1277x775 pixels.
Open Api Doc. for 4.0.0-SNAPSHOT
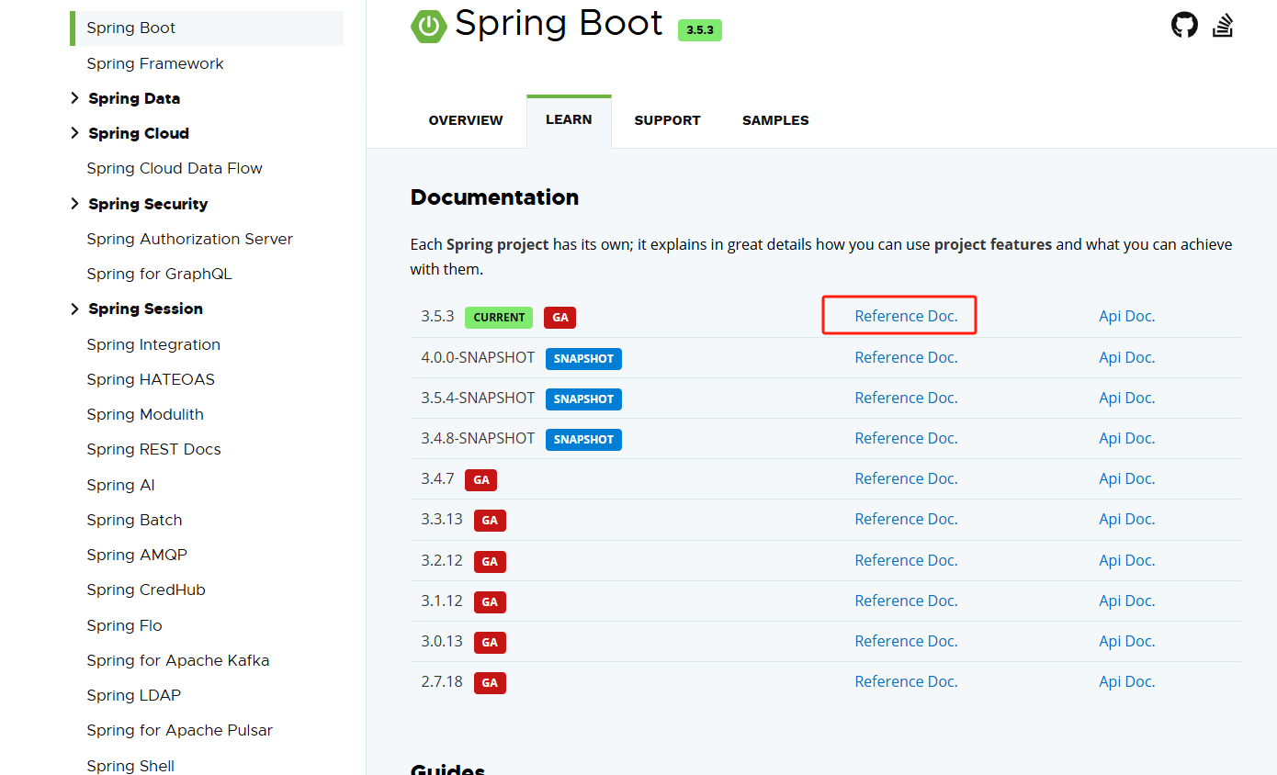pyautogui.click(x=1127, y=357)
